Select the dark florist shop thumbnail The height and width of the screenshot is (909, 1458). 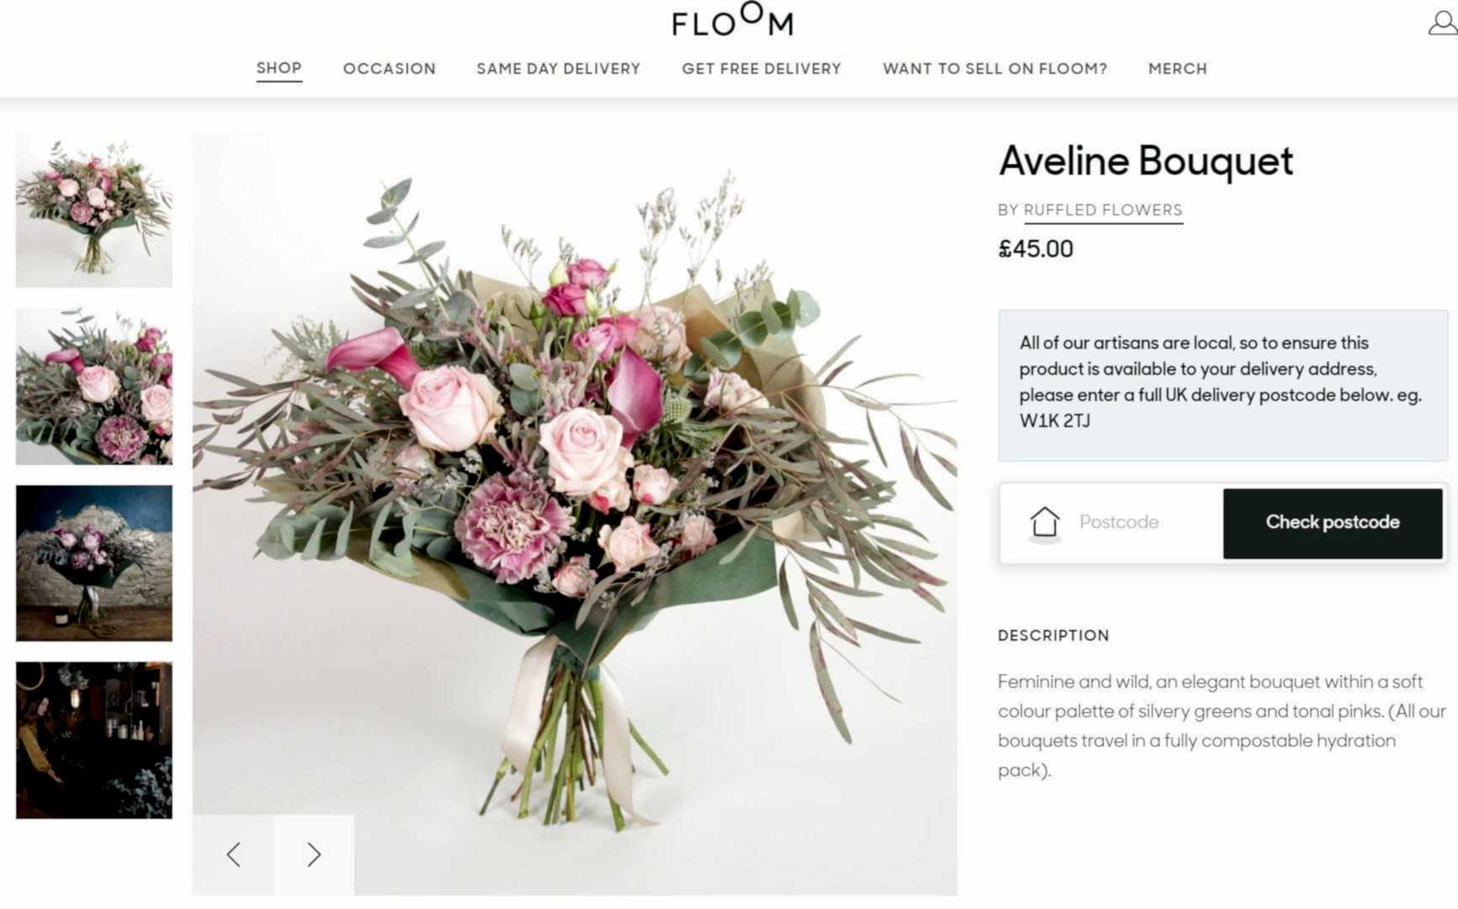(x=94, y=740)
